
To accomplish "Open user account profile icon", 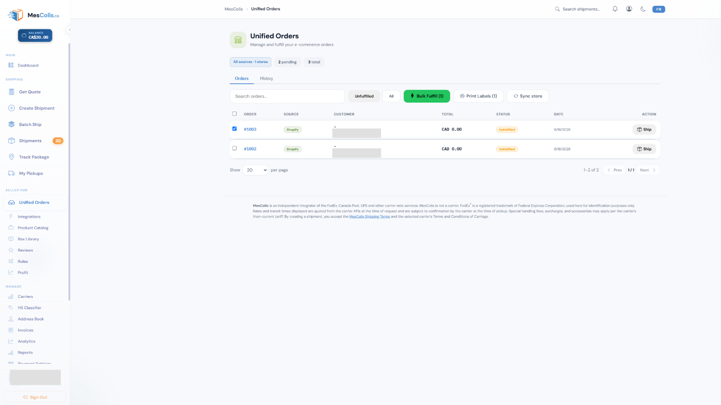I will [629, 9].
